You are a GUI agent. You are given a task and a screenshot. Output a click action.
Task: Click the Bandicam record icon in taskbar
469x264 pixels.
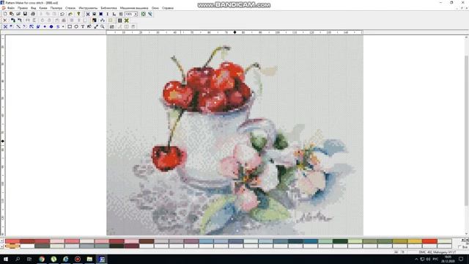[78, 259]
